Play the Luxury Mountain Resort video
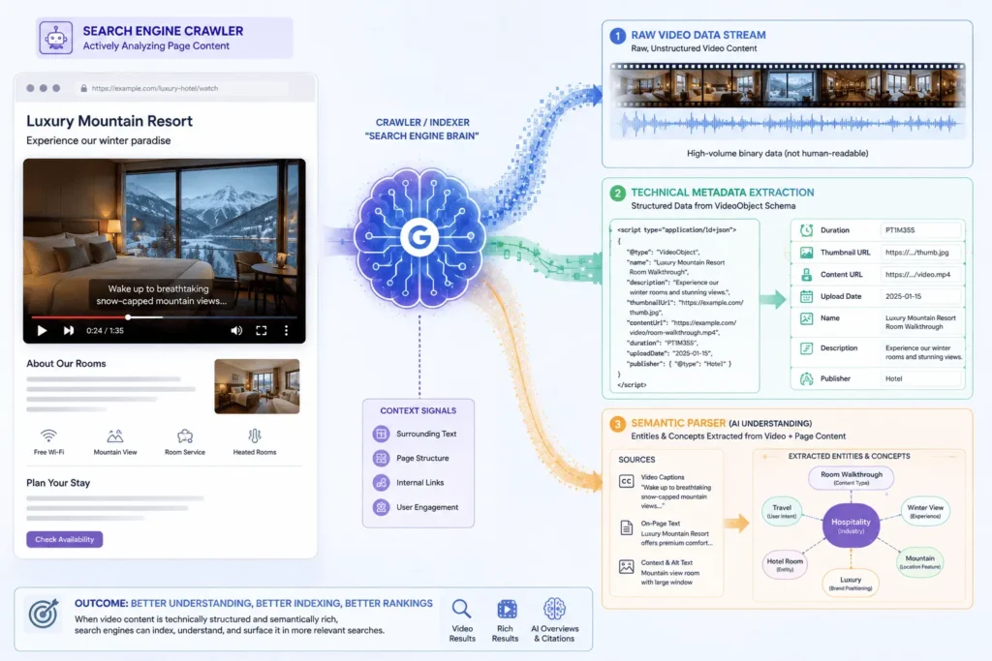The width and height of the screenshot is (992, 661). click(42, 331)
